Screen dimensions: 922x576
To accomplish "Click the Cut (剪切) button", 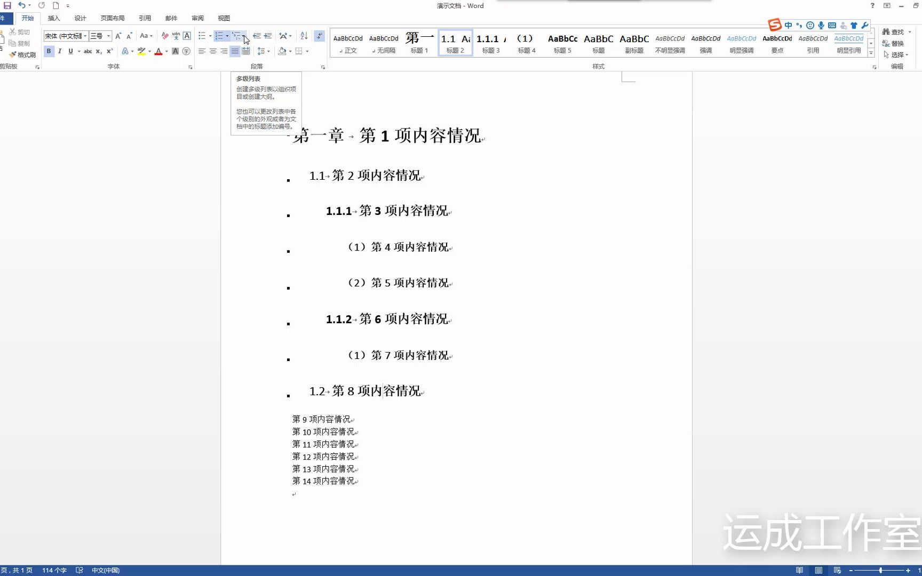I will pos(19,32).
